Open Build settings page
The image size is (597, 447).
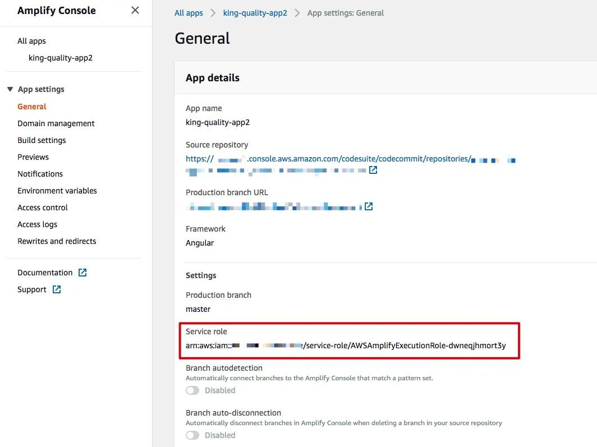click(42, 140)
